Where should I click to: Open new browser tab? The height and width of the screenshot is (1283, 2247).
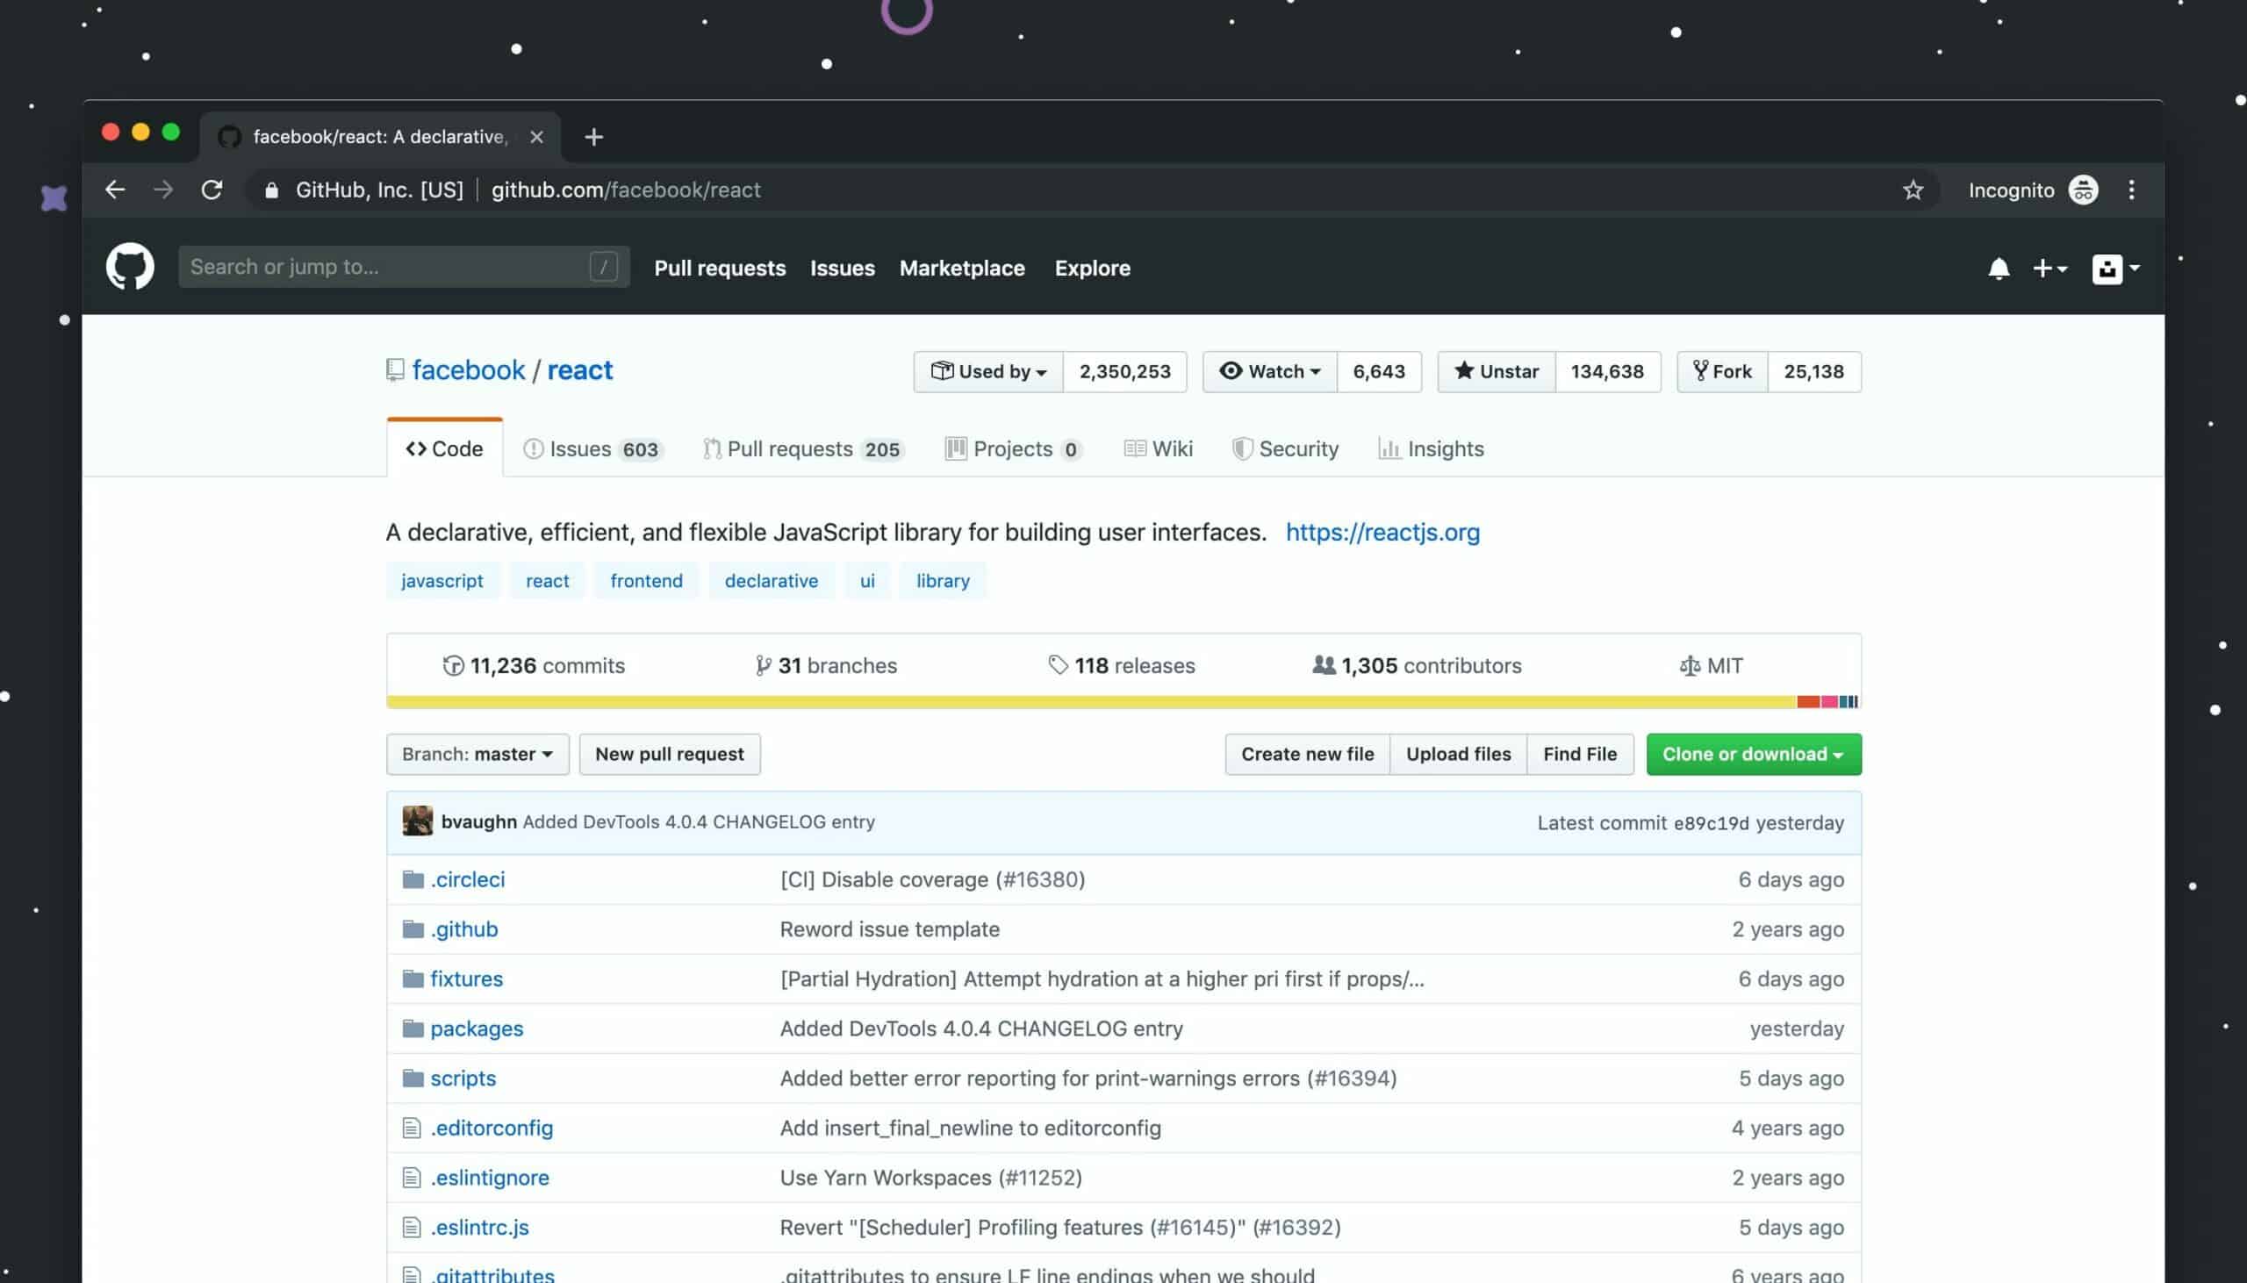(x=594, y=137)
